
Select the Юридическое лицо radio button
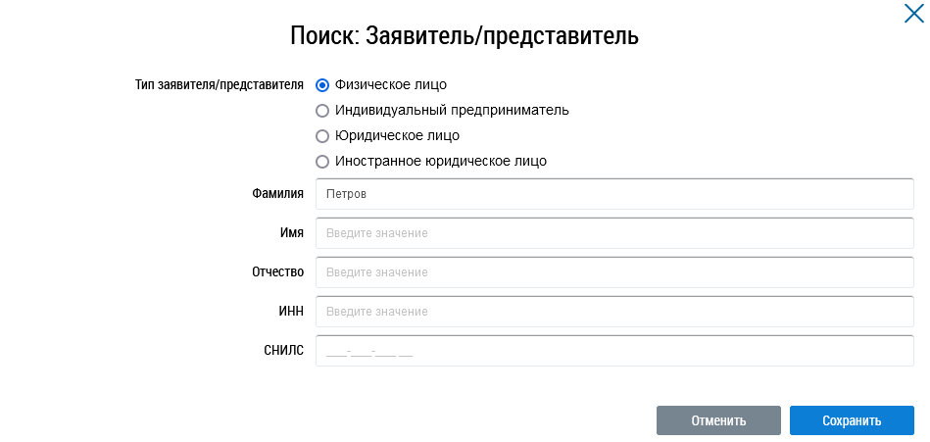click(322, 136)
